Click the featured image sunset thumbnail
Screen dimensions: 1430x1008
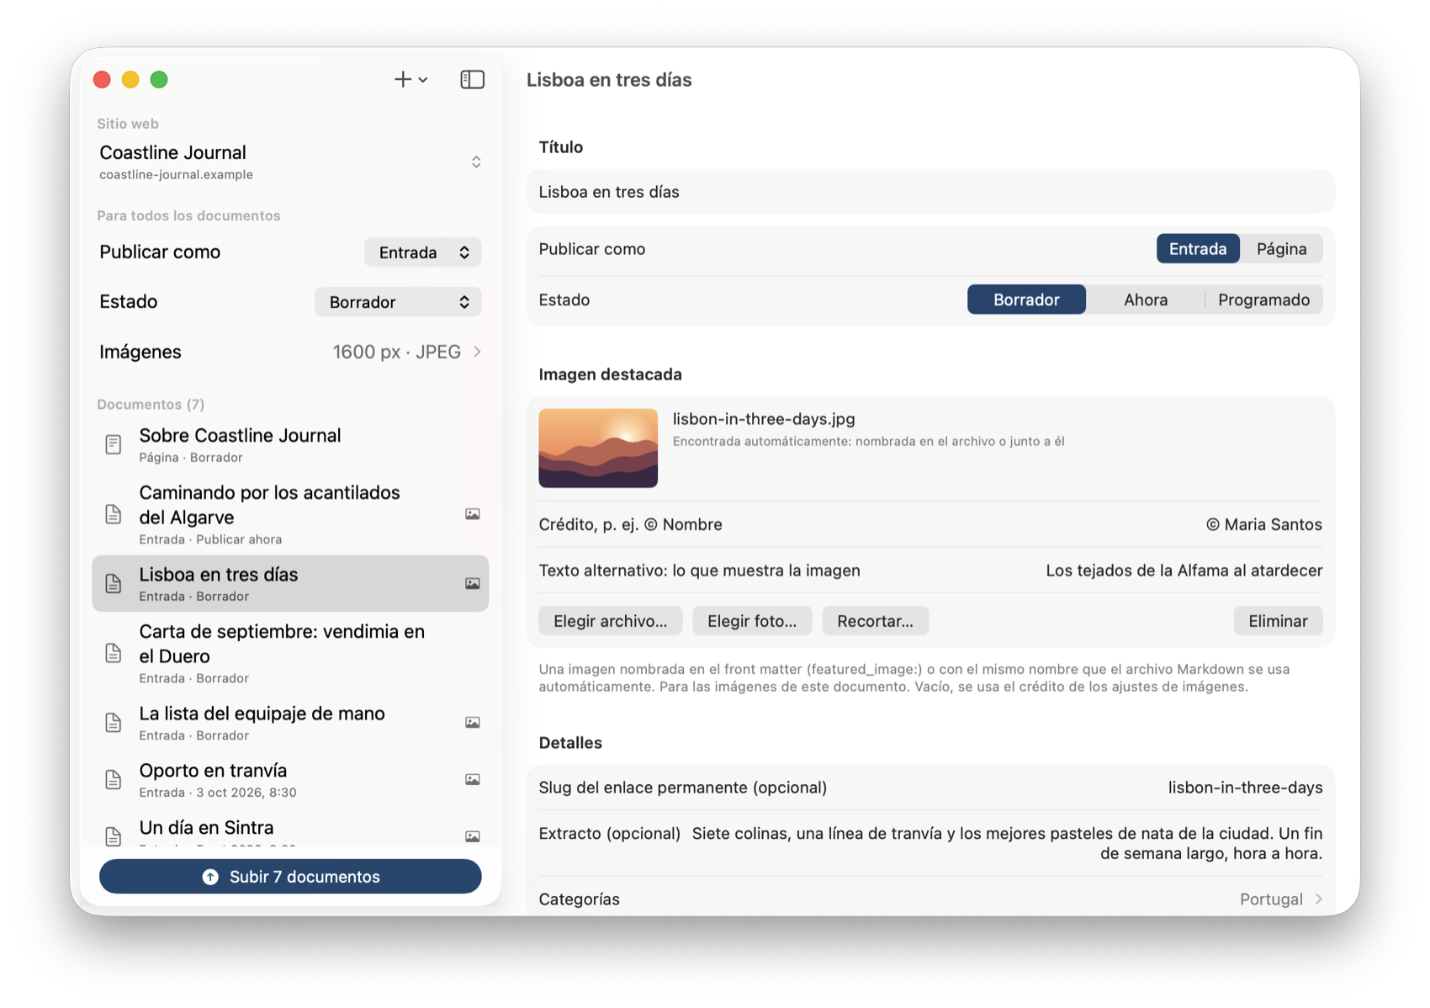point(598,448)
